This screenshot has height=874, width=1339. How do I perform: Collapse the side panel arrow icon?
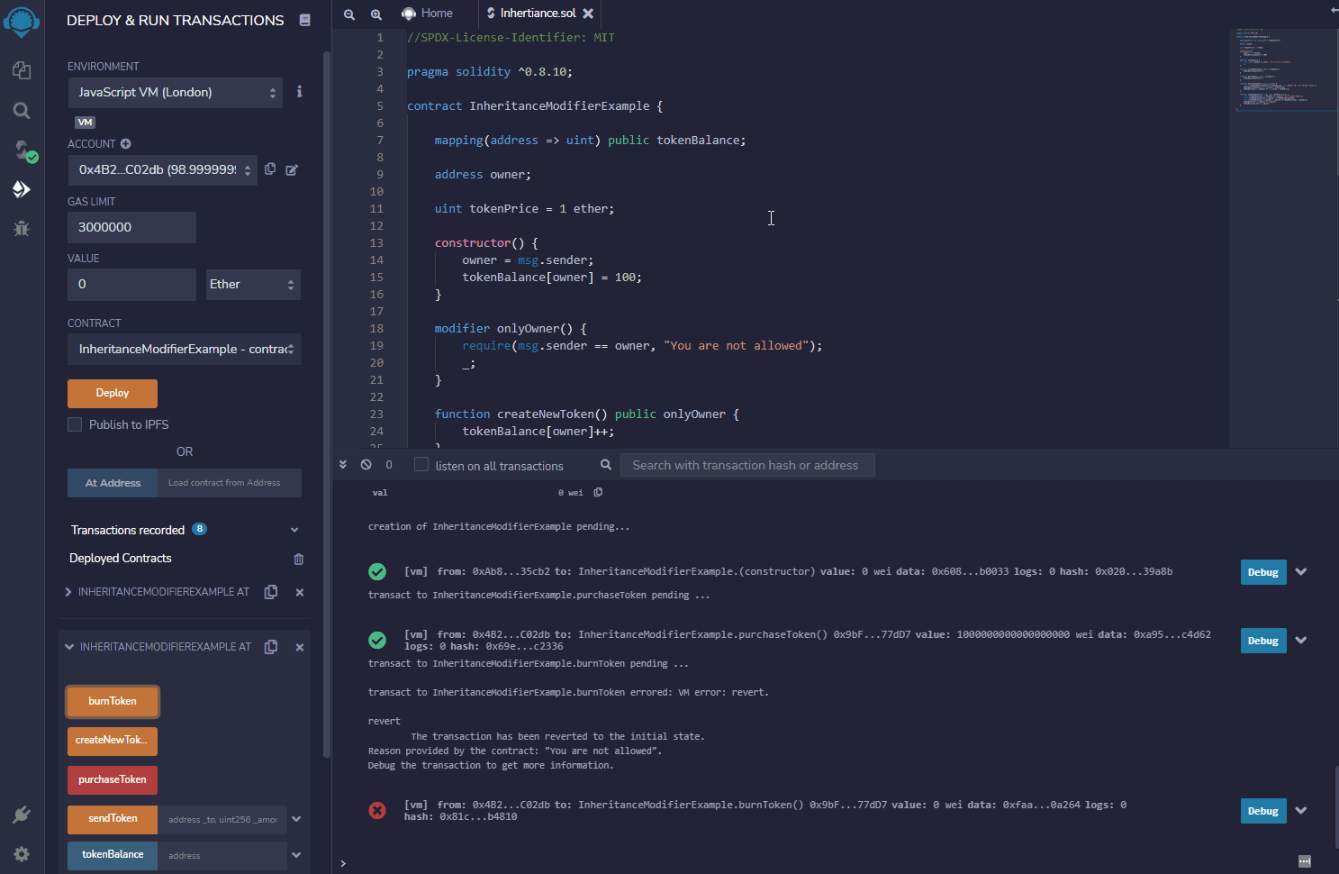point(1334,10)
